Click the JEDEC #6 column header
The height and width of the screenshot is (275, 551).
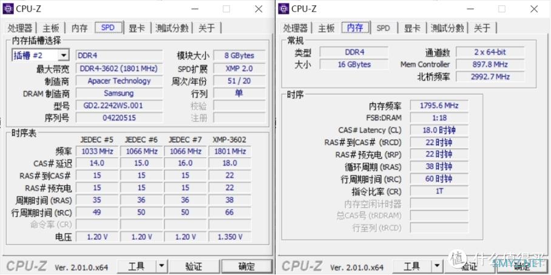coord(141,140)
